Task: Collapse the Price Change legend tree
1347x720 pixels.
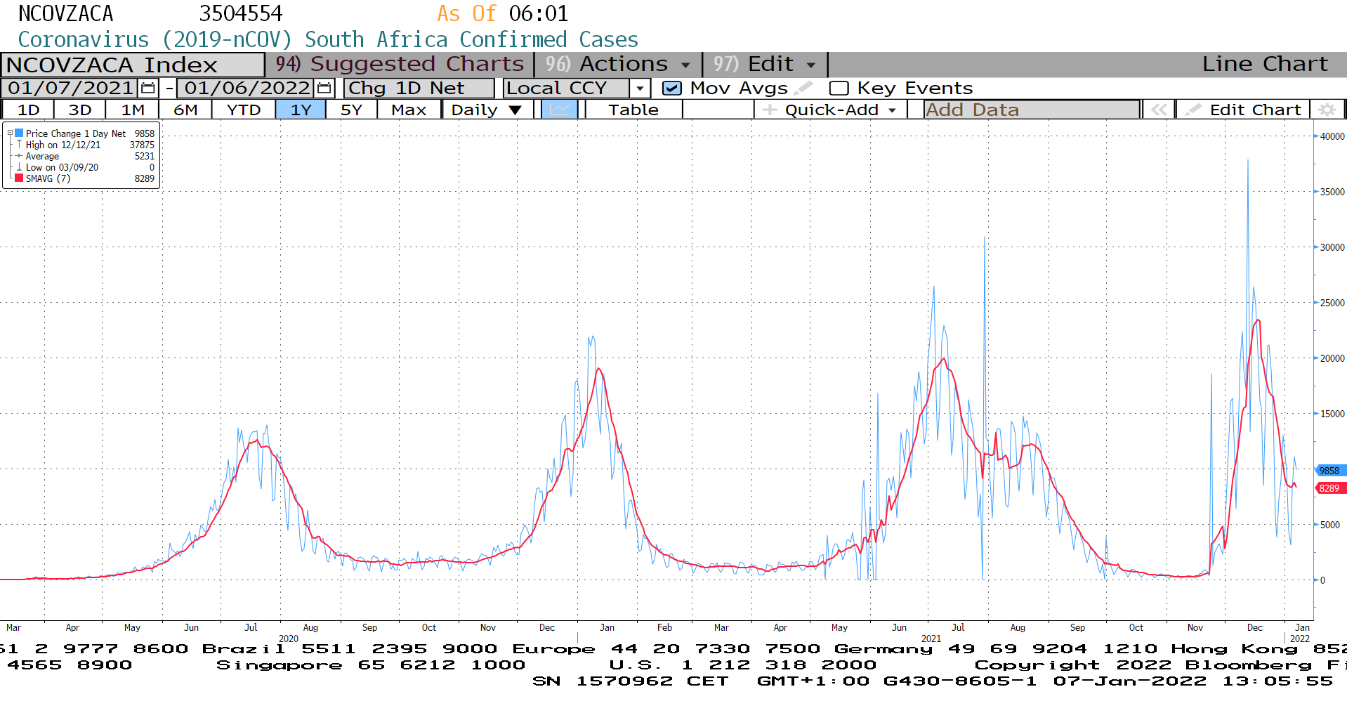Action: 10,133
